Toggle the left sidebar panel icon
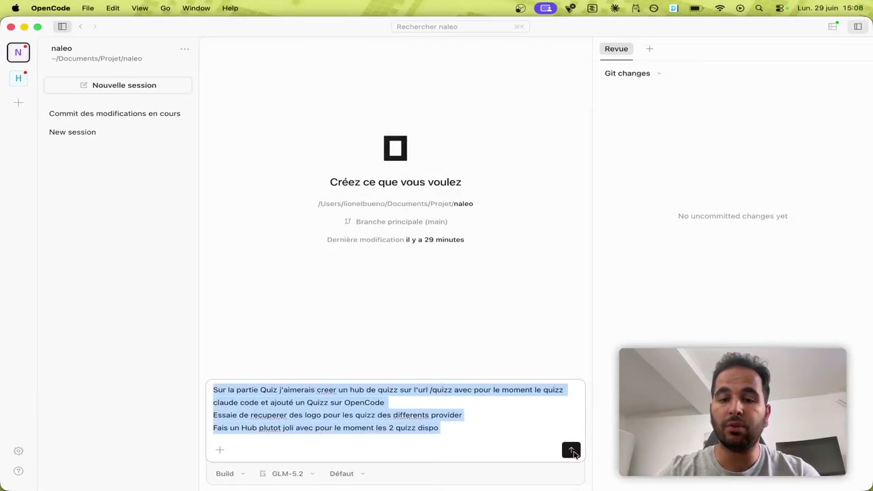 pos(62,27)
